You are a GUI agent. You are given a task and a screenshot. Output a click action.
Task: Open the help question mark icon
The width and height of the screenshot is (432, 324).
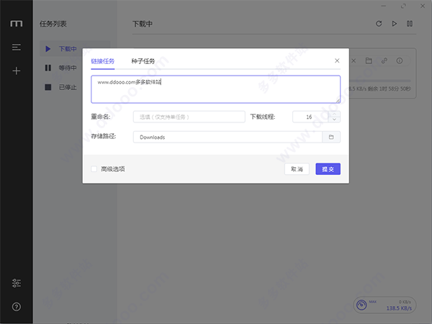[17, 307]
